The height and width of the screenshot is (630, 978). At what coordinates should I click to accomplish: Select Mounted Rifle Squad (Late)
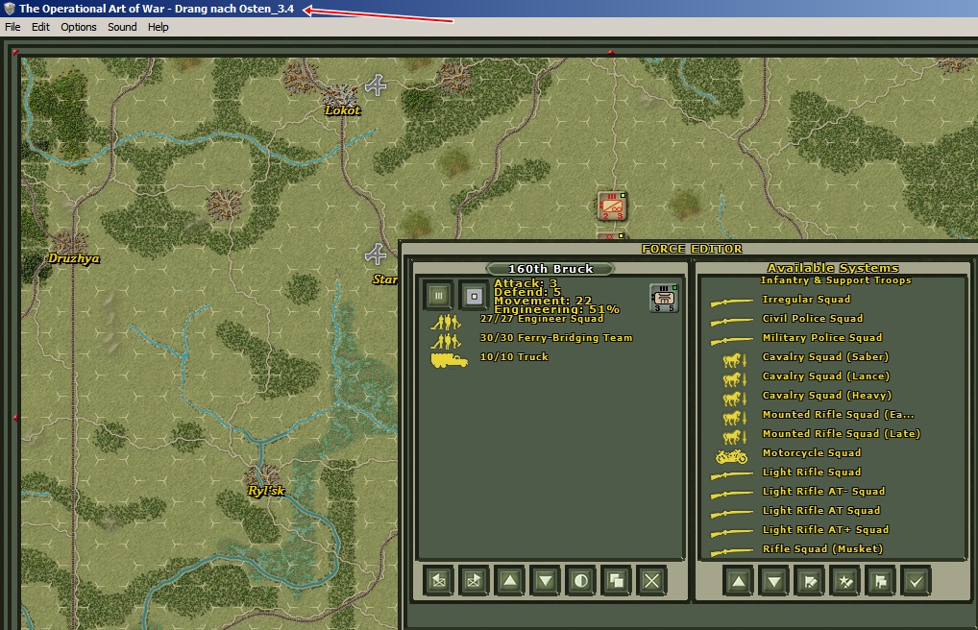[x=842, y=434]
